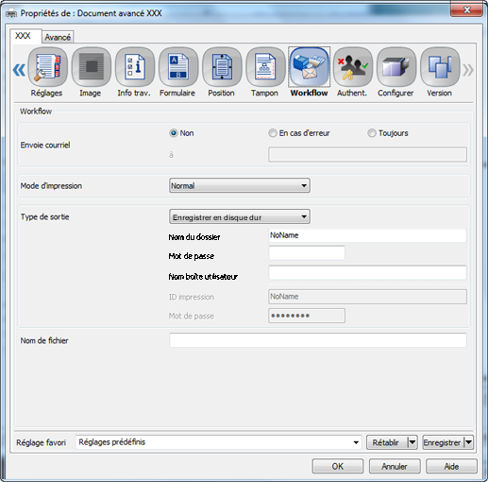Select the Formulaire icon
The height and width of the screenshot is (482, 488).
[x=178, y=67]
